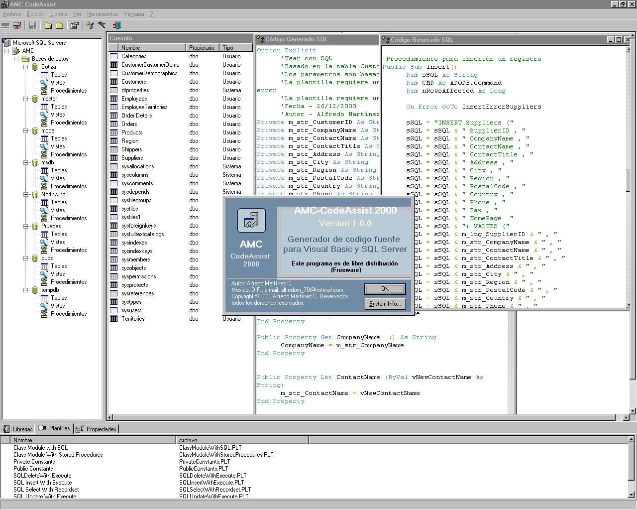Open the Libreria menu
The height and width of the screenshot is (510, 637).
click(59, 14)
